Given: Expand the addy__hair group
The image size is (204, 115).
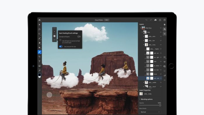Looking at the screenshot, I should [144, 41].
